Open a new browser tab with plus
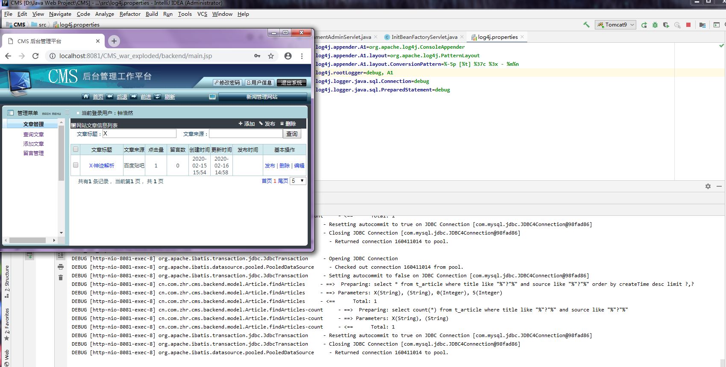Screen dimensions: 726x367 click(114, 41)
